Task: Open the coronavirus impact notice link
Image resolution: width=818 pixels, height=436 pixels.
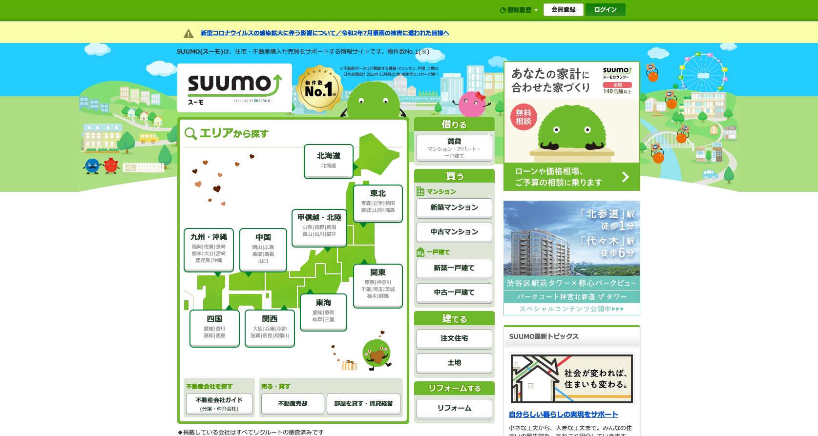Action: click(x=325, y=33)
